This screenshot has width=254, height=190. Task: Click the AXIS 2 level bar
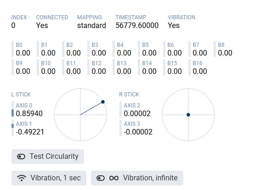pos(120,109)
